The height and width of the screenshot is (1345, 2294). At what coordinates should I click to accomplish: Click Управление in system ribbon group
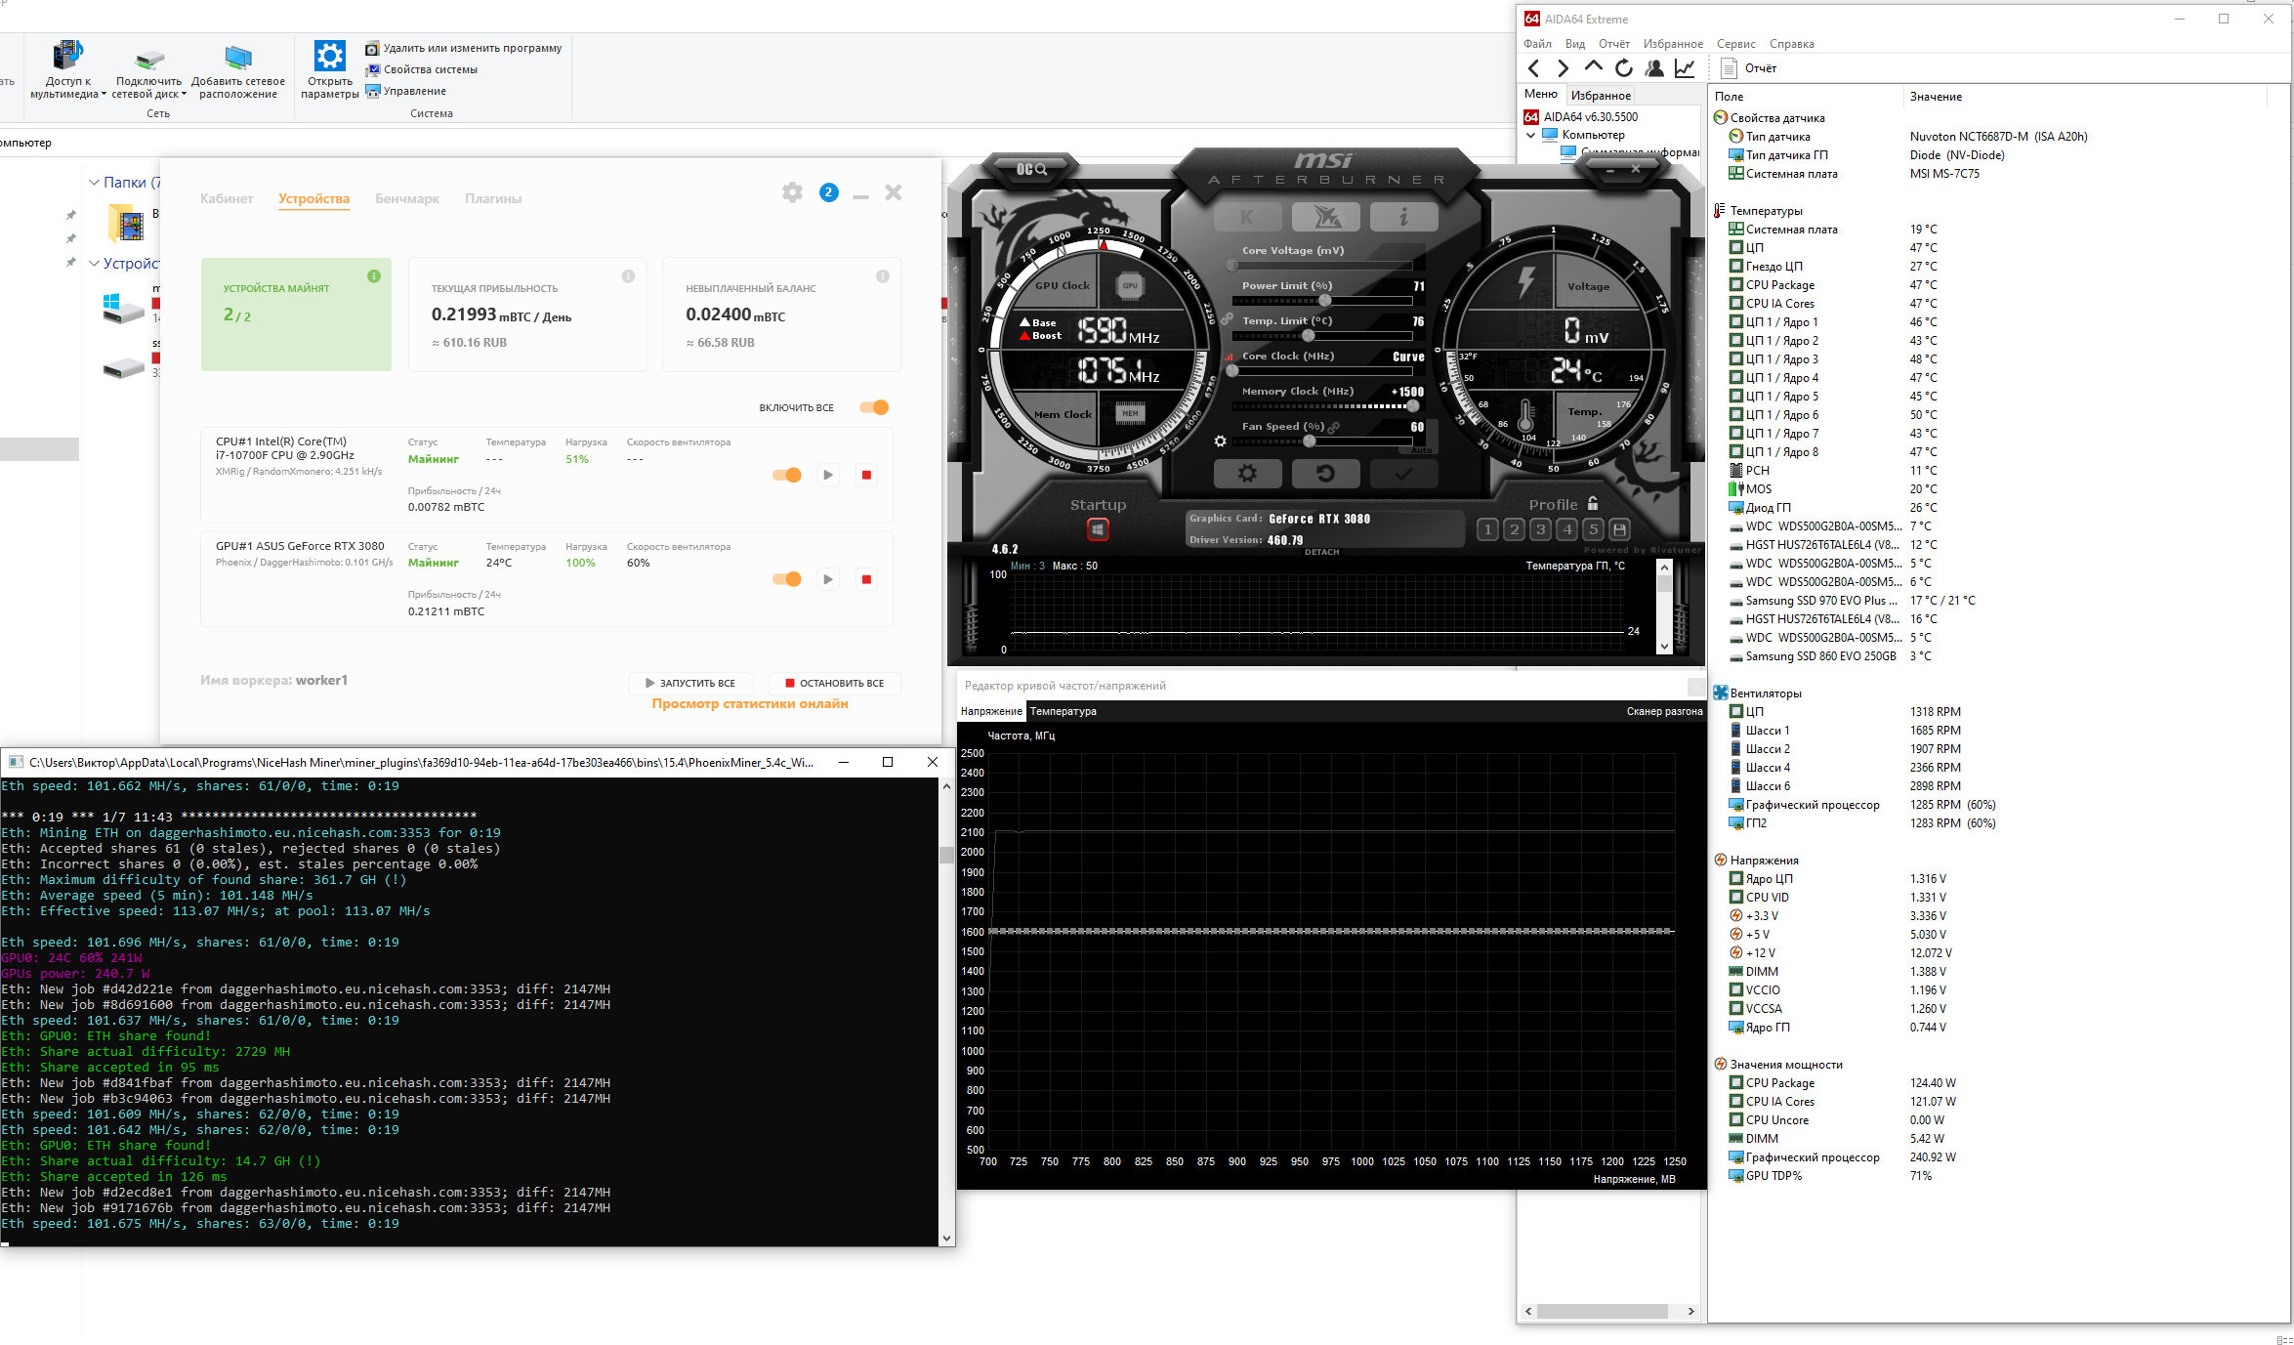406,91
